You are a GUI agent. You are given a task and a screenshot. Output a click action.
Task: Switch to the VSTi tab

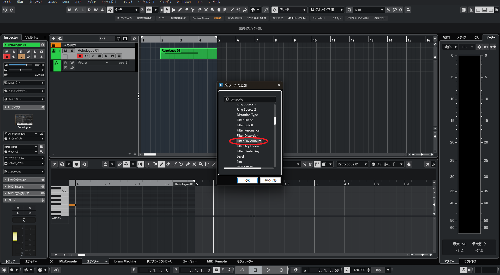[446, 38]
